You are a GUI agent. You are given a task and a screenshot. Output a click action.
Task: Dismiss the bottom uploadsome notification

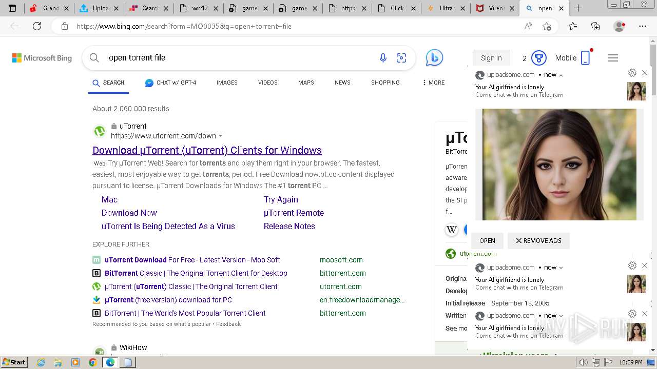click(645, 314)
